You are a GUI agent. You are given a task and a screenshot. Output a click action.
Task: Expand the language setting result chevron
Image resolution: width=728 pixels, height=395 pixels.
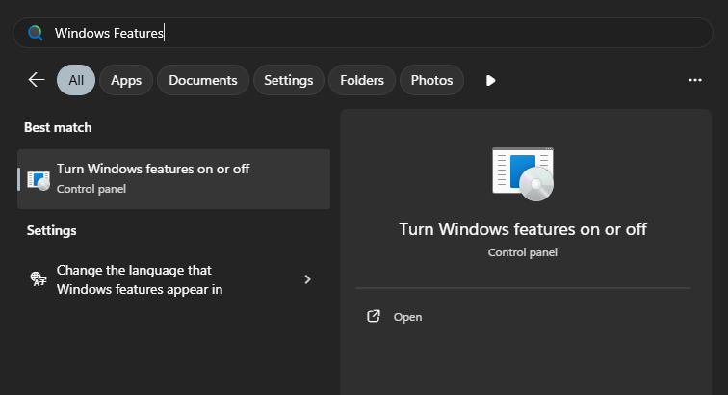[307, 279]
